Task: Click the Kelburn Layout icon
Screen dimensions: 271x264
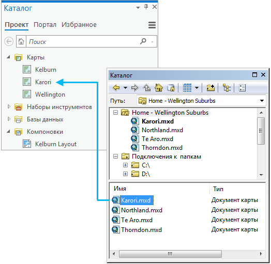Action: pyautogui.click(x=27, y=144)
